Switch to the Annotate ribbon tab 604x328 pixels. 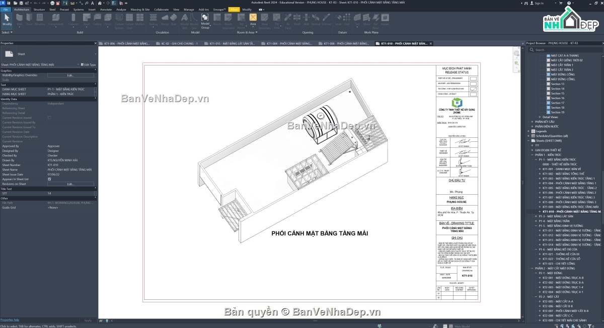tap(106, 10)
